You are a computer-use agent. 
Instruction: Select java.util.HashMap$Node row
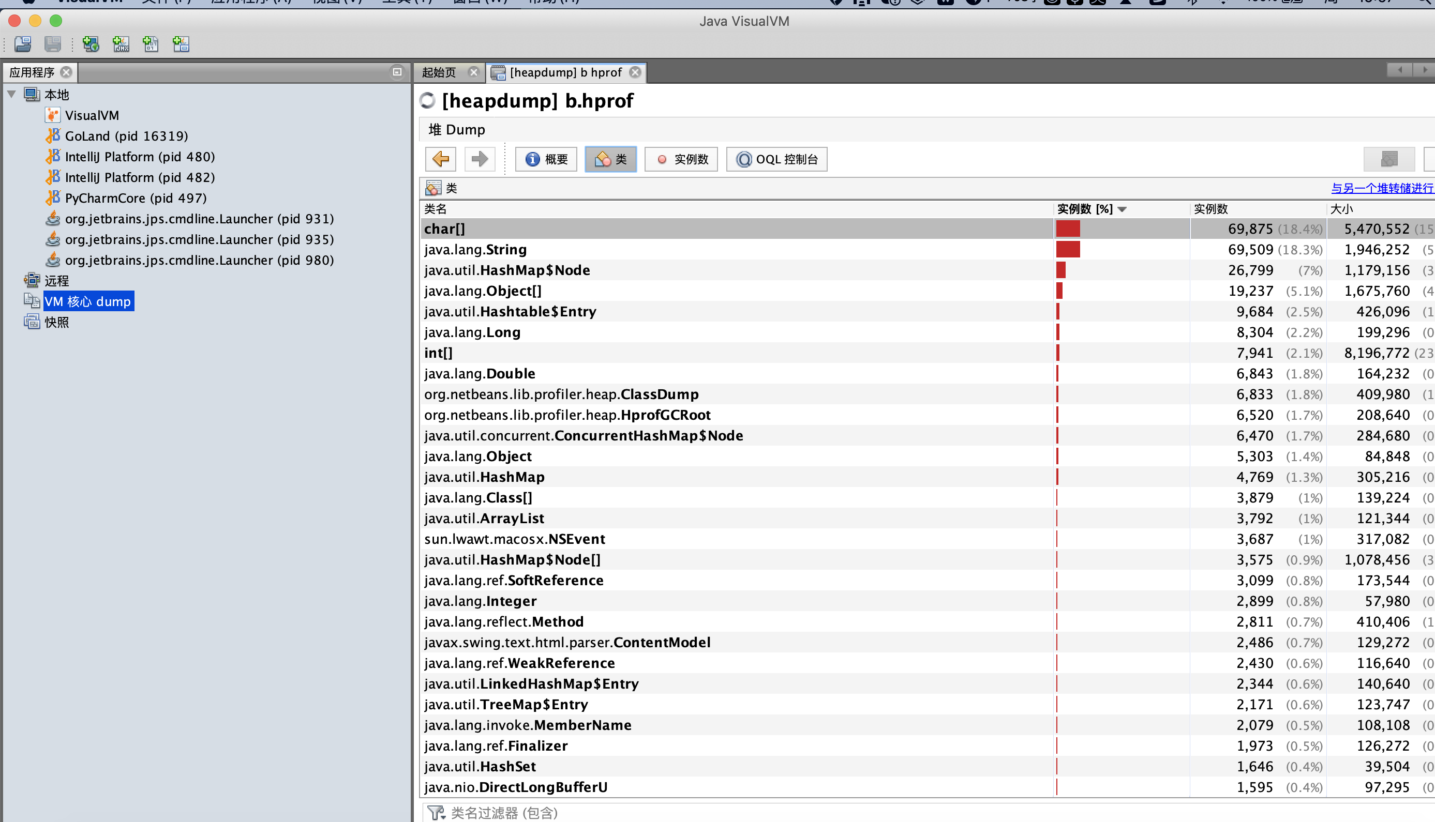(x=928, y=270)
